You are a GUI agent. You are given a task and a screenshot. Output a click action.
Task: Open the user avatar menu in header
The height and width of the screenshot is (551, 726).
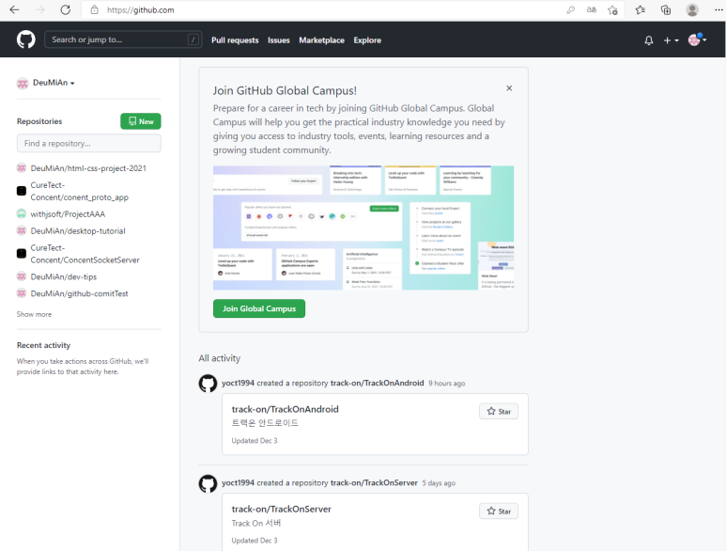pyautogui.click(x=697, y=39)
